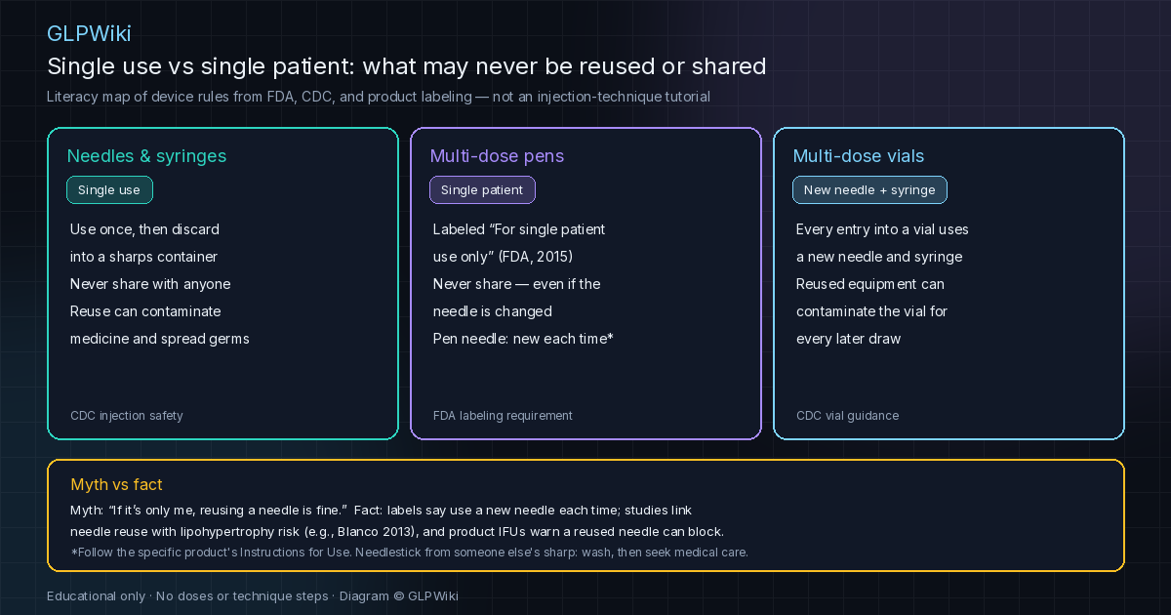Click the 'Single use' badge
Image resolution: width=1171 pixels, height=615 pixels.
[x=109, y=190]
